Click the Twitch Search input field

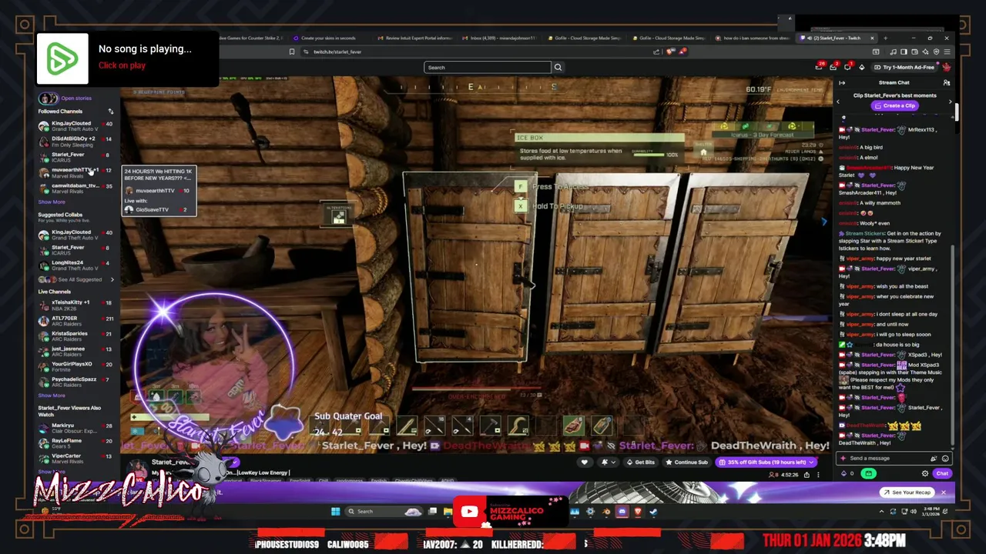[x=488, y=67]
